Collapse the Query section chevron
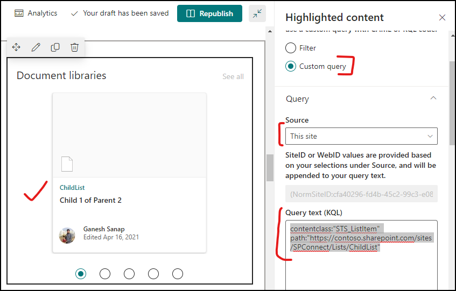 point(433,98)
